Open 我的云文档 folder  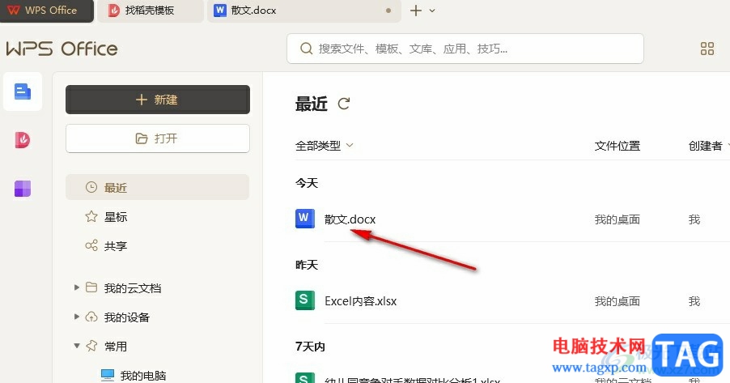click(x=133, y=288)
